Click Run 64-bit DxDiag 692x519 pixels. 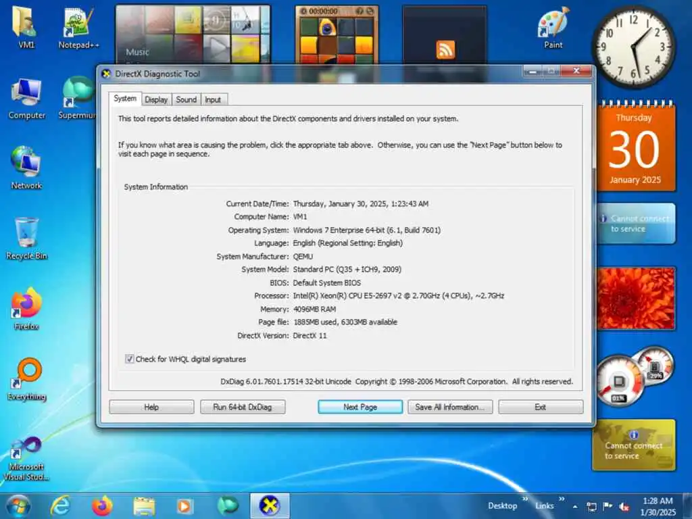click(243, 407)
